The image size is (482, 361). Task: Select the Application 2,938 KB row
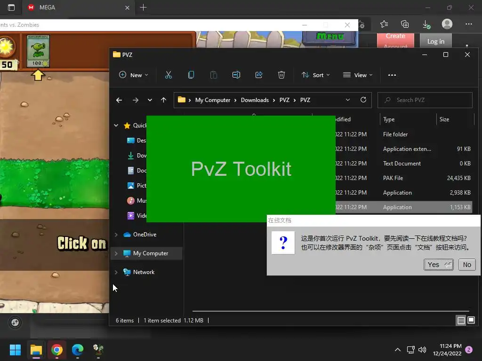click(404, 192)
